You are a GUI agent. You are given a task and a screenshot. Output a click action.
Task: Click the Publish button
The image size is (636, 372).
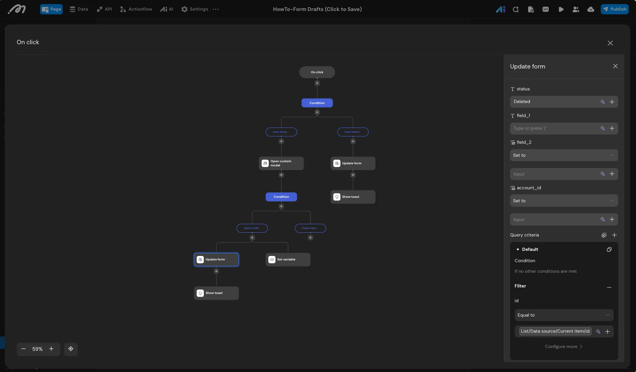[x=615, y=9]
